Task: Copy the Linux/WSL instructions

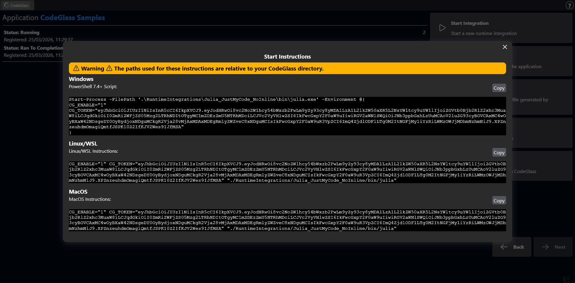Action: 499,152
